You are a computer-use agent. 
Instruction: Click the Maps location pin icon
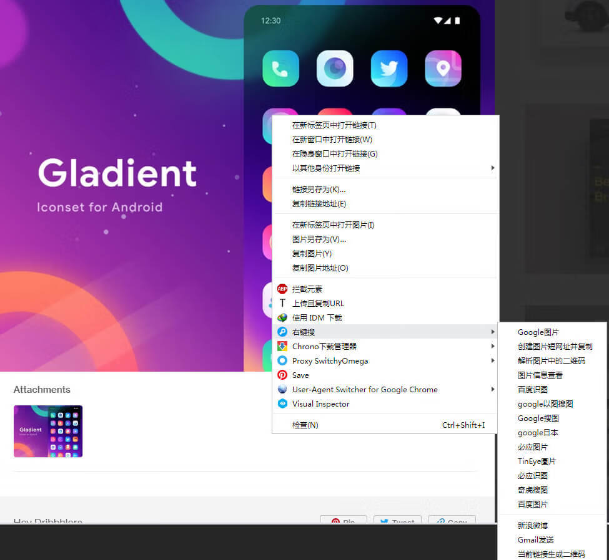point(443,68)
